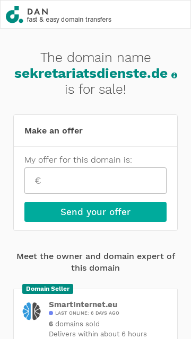Click the 'Delivers within about 6 hours' line
This screenshot has width=191, height=339.
coord(98,334)
